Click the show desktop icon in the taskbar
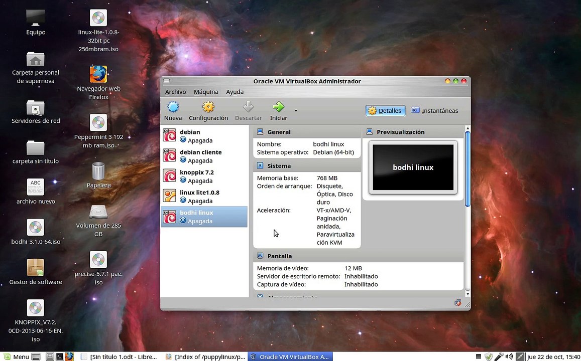581x361 pixels. tap(36, 356)
